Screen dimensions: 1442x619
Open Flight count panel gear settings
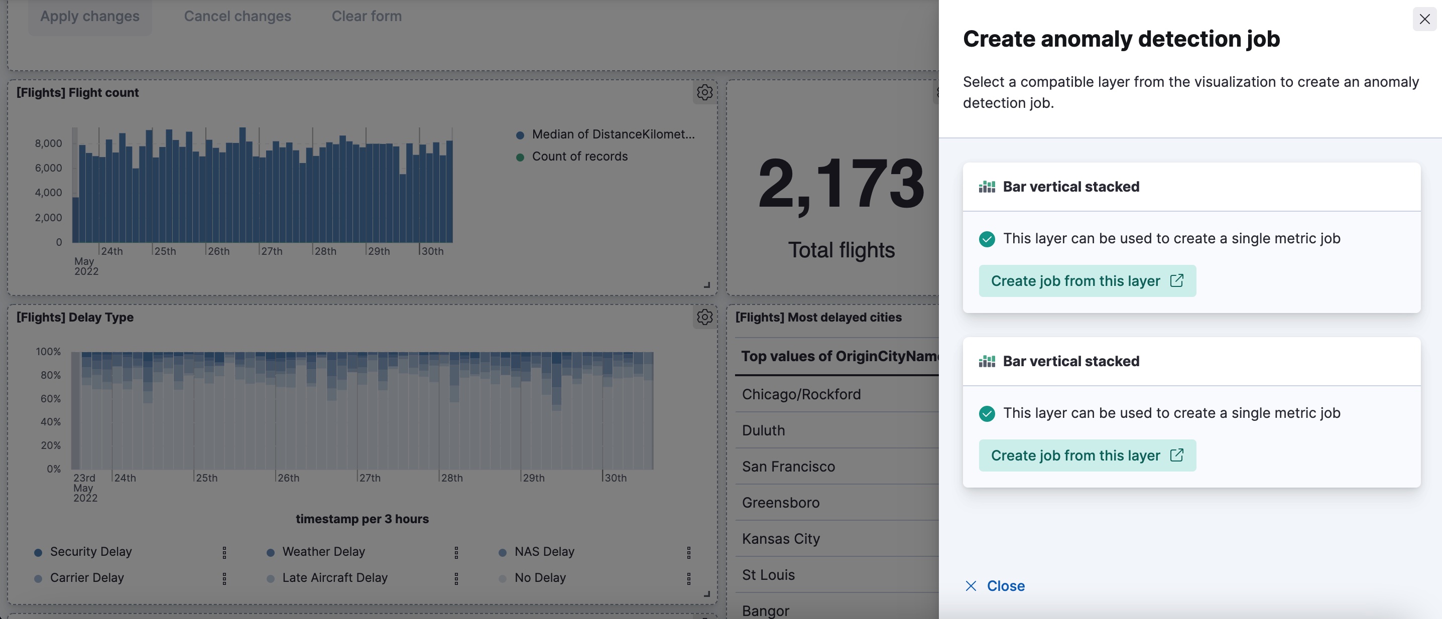tap(704, 92)
